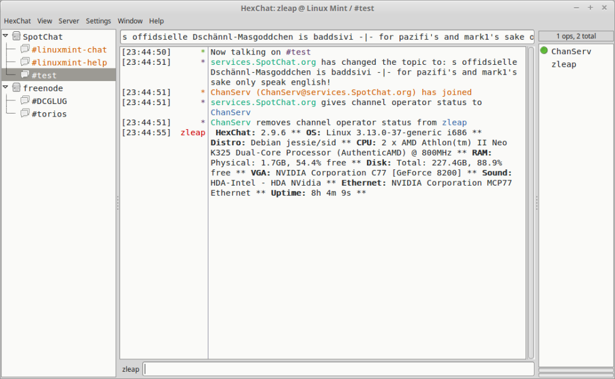Click the zleap nickname button

click(x=130, y=369)
